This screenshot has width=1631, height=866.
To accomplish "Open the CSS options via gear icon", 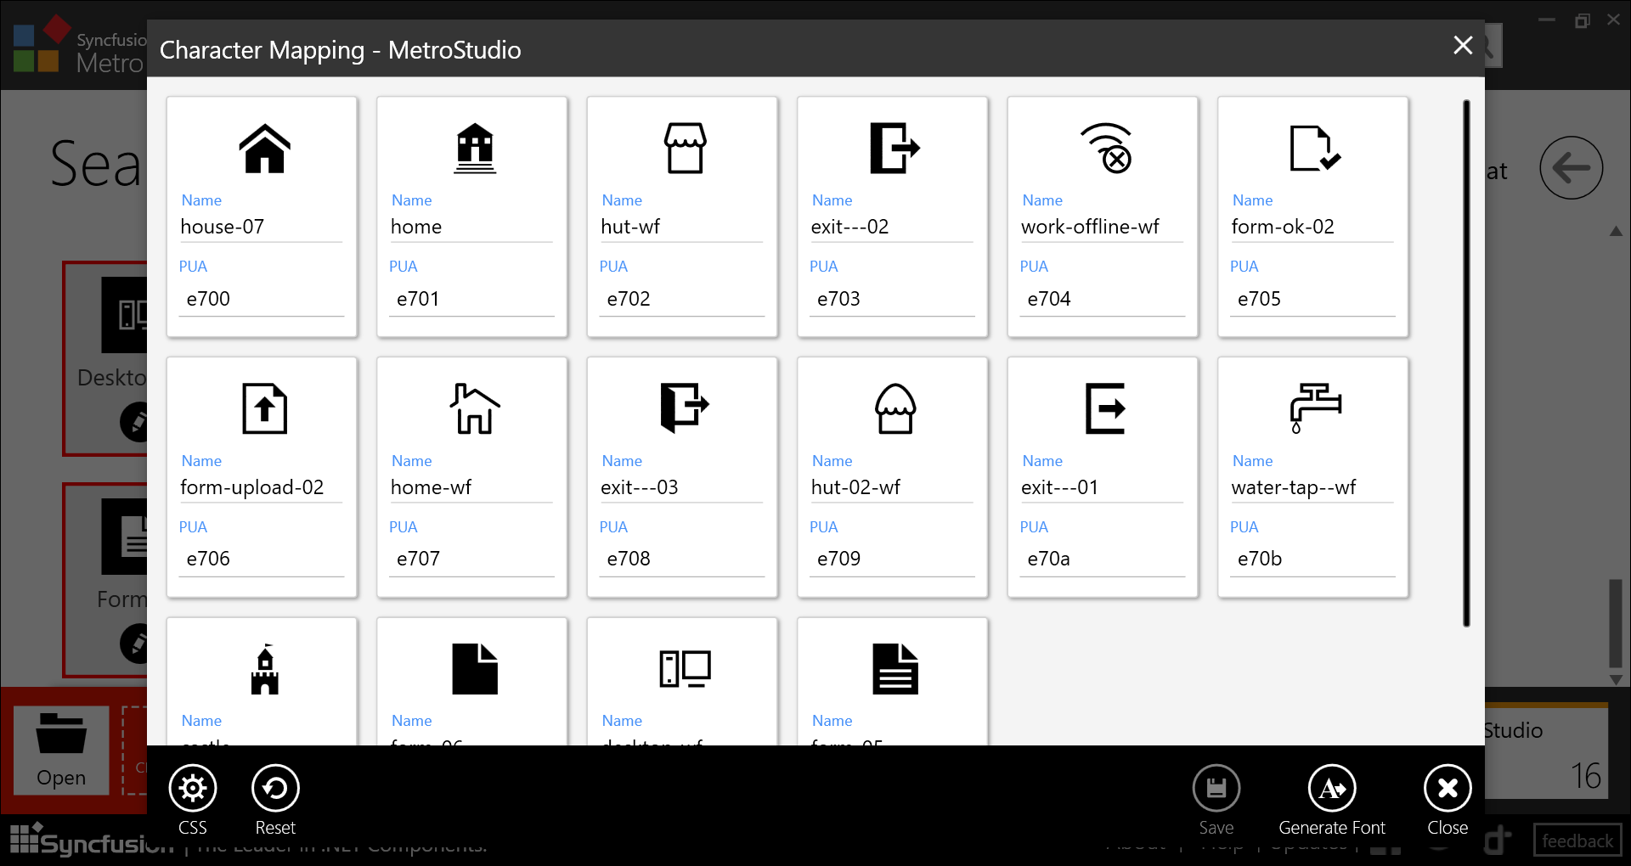I will pos(192,788).
